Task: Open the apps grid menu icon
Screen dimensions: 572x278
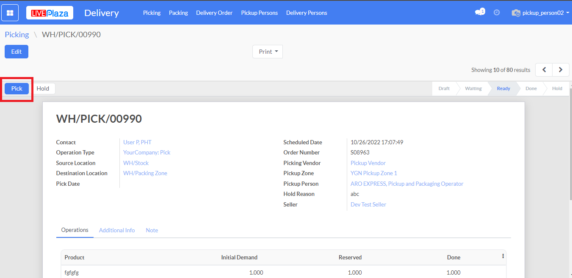Action: pyautogui.click(x=10, y=13)
